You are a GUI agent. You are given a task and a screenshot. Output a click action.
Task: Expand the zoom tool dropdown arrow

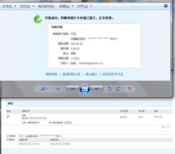(48, 89)
